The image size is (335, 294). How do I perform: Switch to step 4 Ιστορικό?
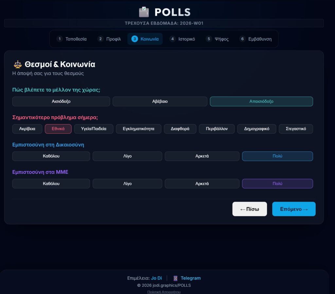click(x=182, y=39)
